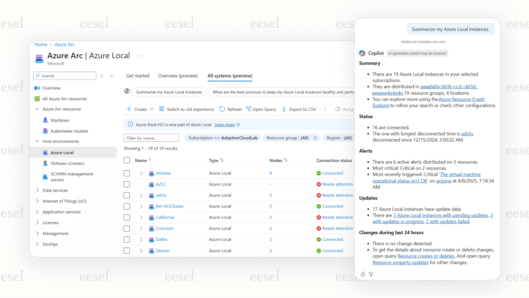Give a thumbs up on Copilot's summary
Image resolution: width=529 pixels, height=298 pixels.
[363, 274]
